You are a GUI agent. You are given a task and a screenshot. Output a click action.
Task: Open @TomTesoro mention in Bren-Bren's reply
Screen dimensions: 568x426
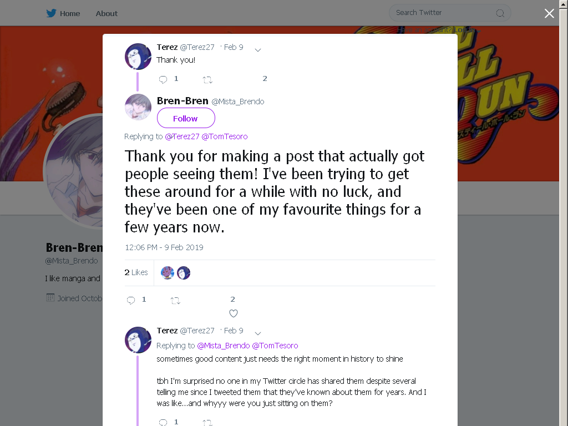(225, 136)
